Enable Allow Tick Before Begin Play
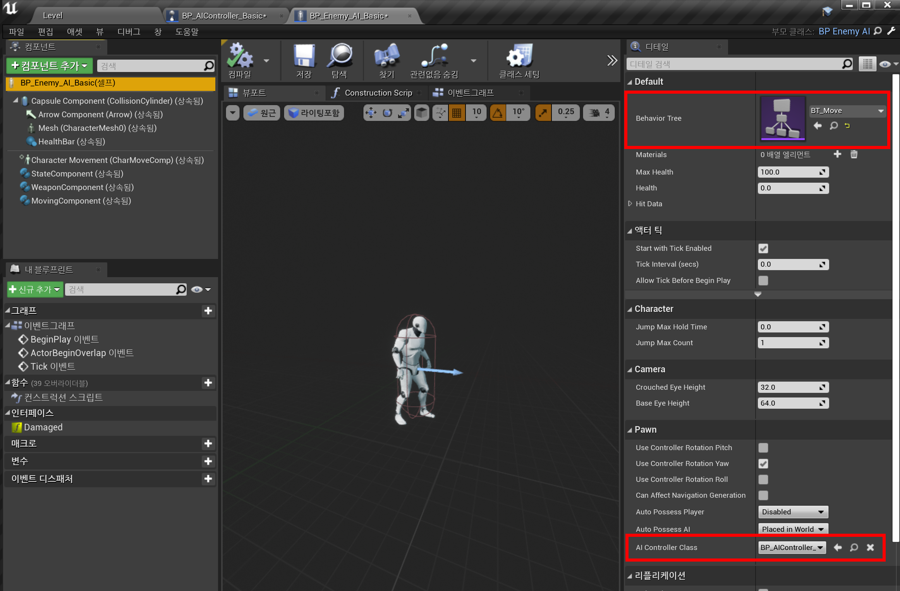 763,281
